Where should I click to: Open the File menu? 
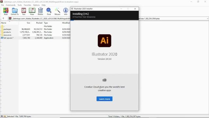(x=2, y=5)
